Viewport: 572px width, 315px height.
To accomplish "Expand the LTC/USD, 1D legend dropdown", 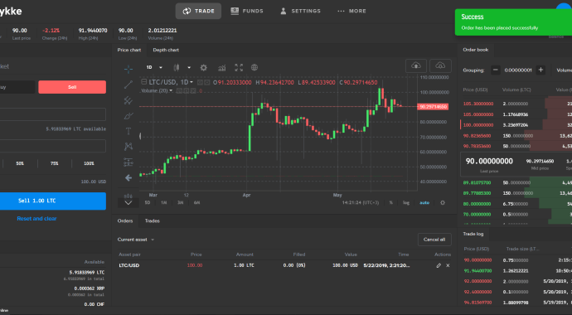I will pyautogui.click(x=191, y=82).
